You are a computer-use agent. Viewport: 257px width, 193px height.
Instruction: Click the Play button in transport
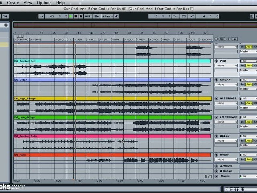tap(71, 16)
